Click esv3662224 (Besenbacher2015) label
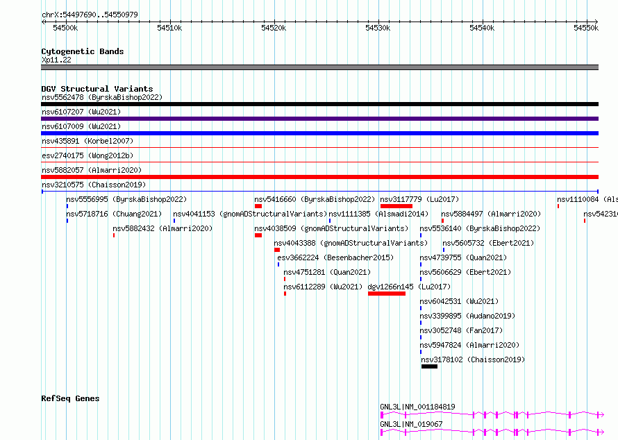 (335, 257)
